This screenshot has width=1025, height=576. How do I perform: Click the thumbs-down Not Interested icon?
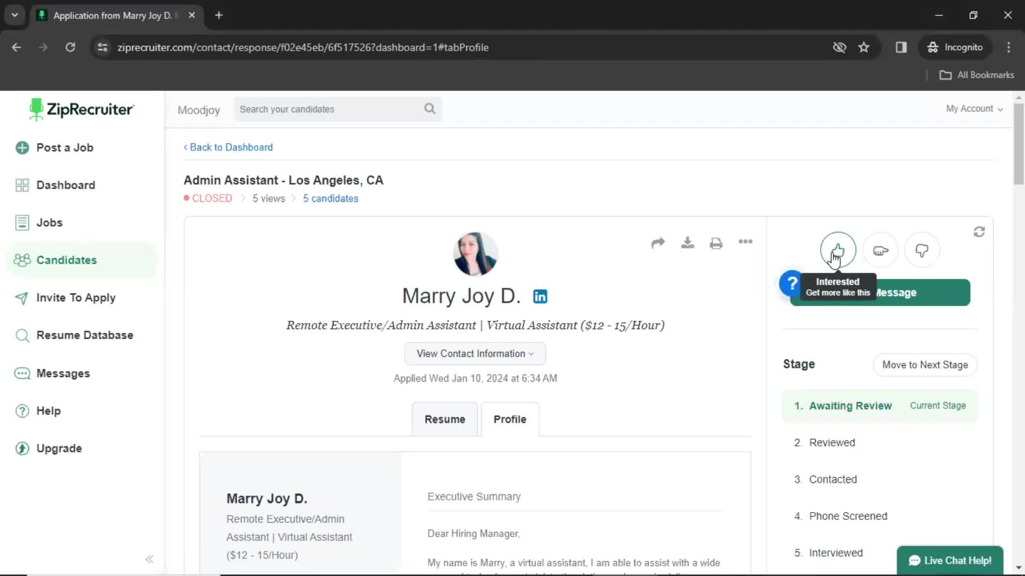click(922, 250)
